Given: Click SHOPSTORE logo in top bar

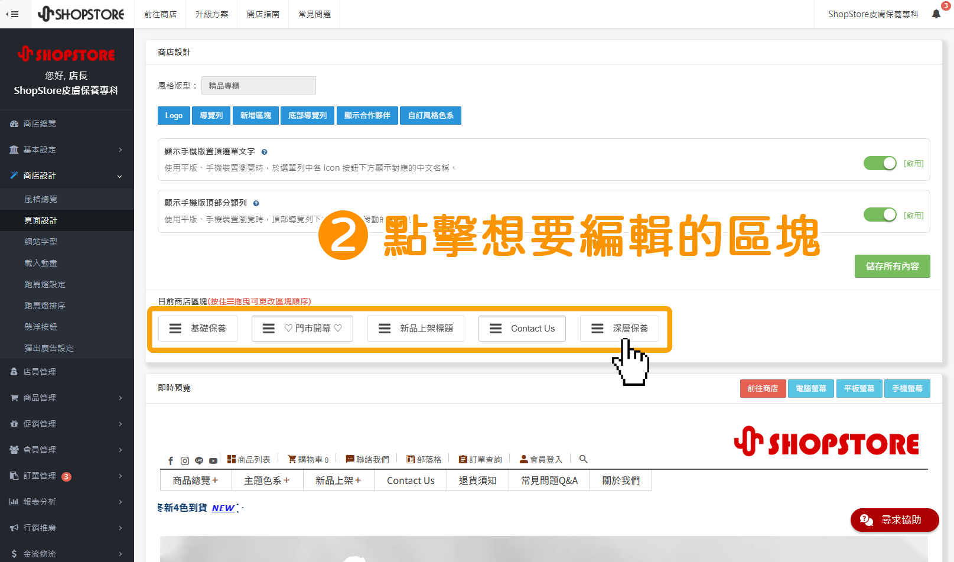Looking at the screenshot, I should coord(81,14).
